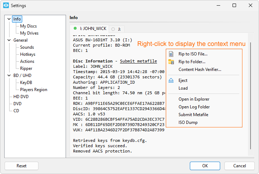Click the Rip to Folder icon
This screenshot has height=174, width=259.
[x=171, y=62]
